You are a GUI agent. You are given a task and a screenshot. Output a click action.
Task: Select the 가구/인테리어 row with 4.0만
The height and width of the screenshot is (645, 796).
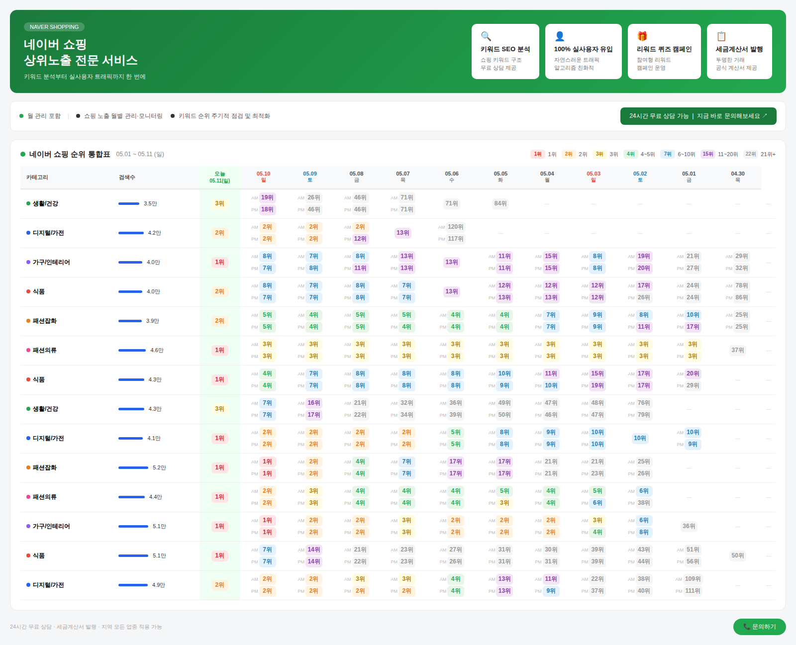pyautogui.click(x=398, y=263)
